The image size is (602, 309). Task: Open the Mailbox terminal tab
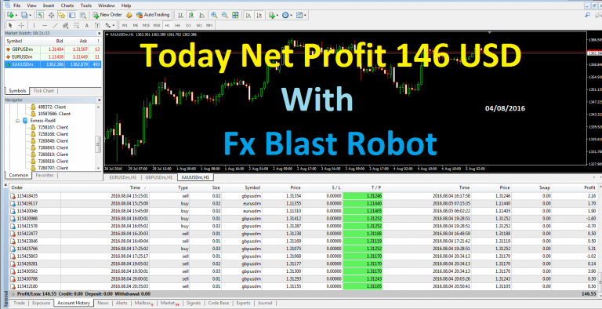tap(144, 303)
